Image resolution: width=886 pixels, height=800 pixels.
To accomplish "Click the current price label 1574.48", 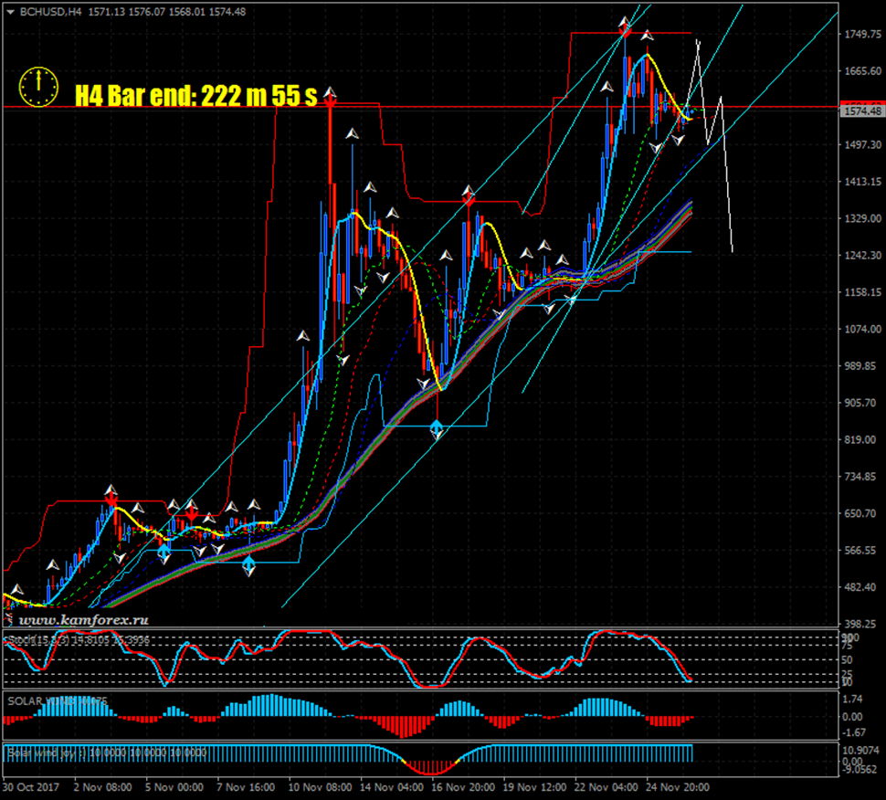I will 862,111.
